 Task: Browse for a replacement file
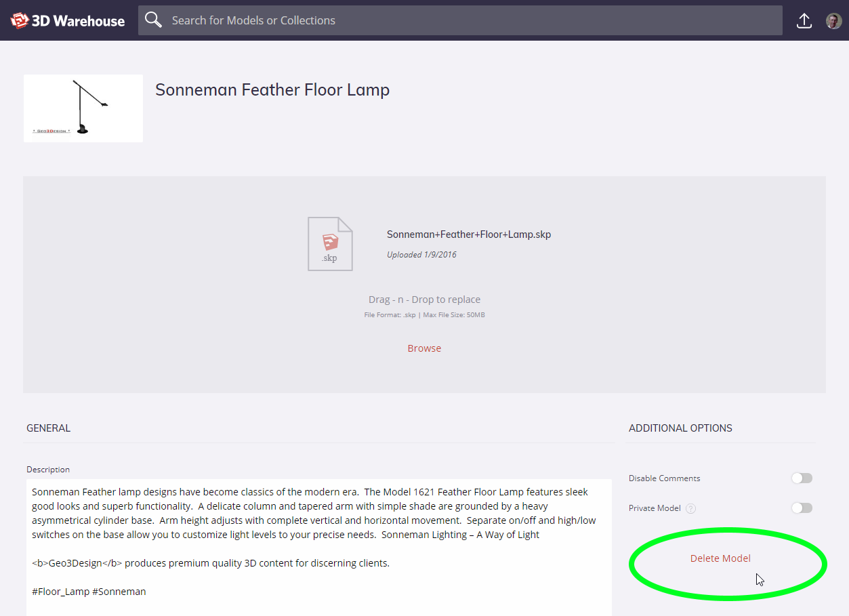click(x=424, y=348)
